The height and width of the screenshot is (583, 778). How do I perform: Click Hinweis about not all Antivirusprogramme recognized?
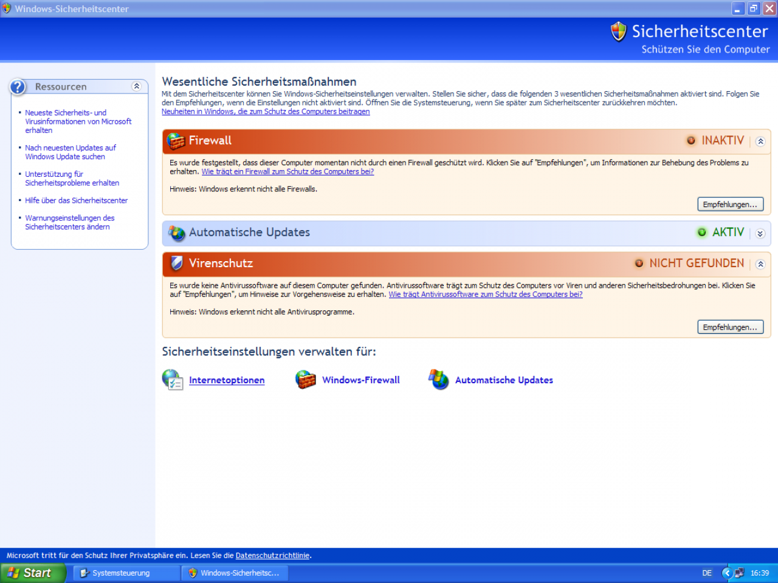[x=262, y=312]
